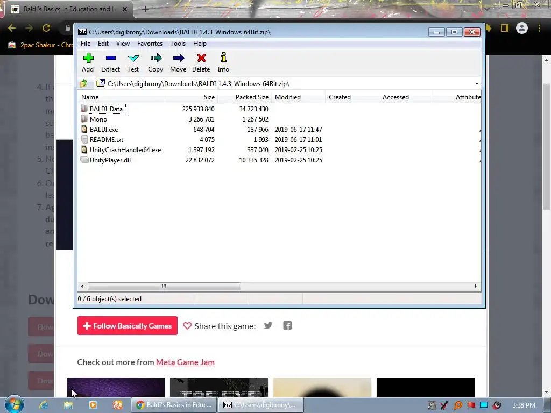This screenshot has height=413, width=551.
Task: Go back in Chrome
Action: pyautogui.click(x=12, y=28)
